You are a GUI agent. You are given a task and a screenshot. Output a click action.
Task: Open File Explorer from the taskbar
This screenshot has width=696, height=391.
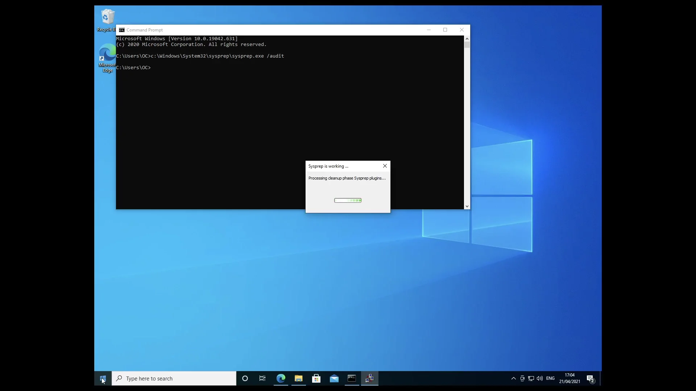coord(299,378)
